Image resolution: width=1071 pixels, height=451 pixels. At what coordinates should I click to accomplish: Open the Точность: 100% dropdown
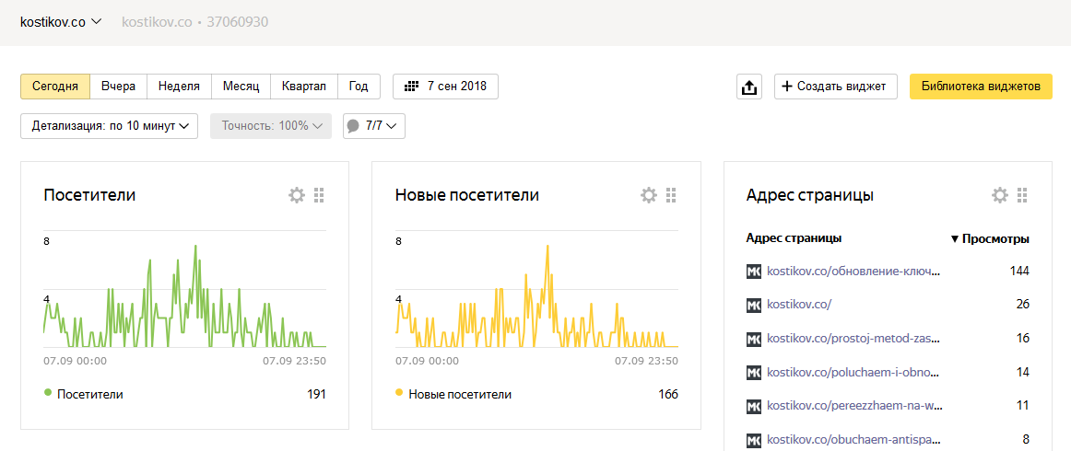click(271, 126)
